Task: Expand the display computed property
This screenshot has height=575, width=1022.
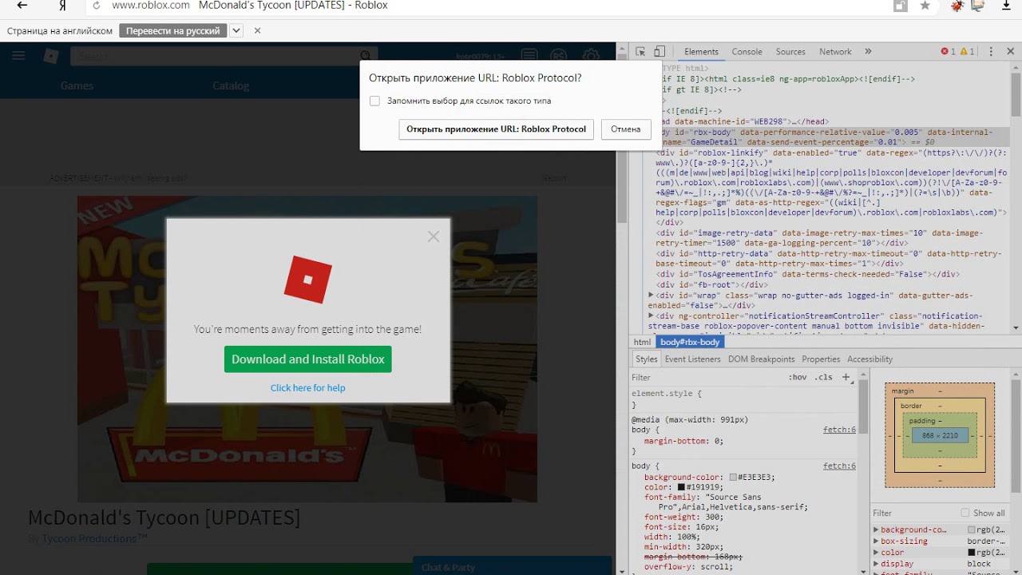Action: click(x=876, y=564)
